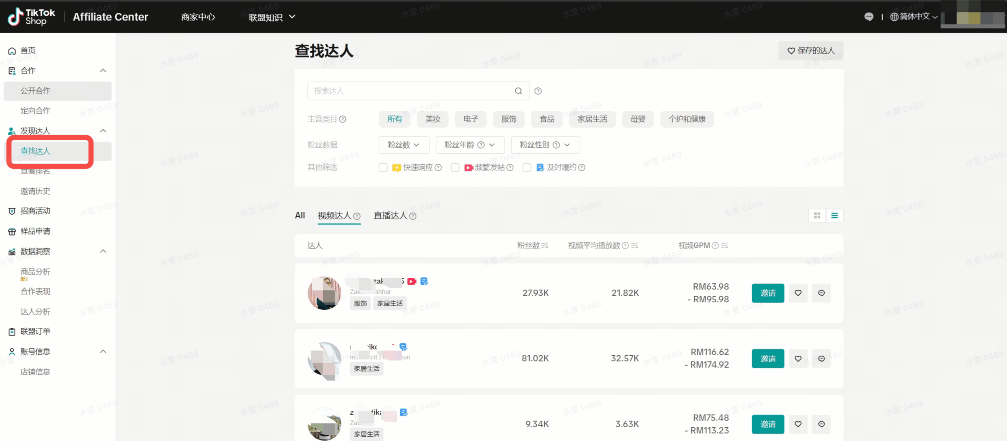Switch to grid view layout icon

pyautogui.click(x=817, y=215)
